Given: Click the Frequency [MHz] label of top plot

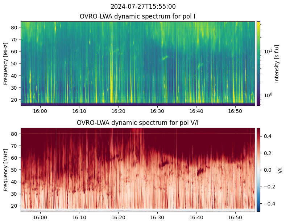Looking at the screenshot, I should 6,64.
